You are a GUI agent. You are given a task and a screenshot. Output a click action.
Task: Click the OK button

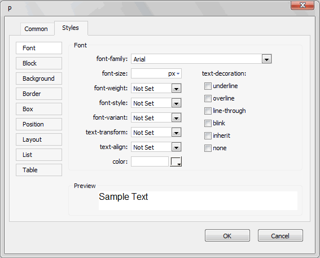tap(227, 235)
